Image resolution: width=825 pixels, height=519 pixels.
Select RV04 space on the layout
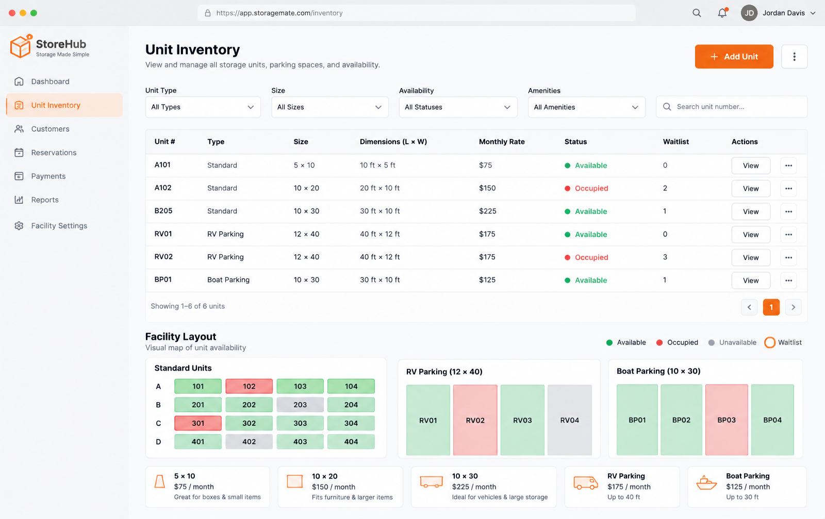tap(570, 420)
